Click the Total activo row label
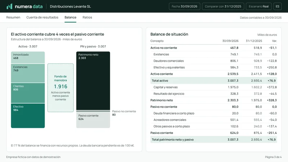This screenshot has height=162, width=288. coord(160,81)
